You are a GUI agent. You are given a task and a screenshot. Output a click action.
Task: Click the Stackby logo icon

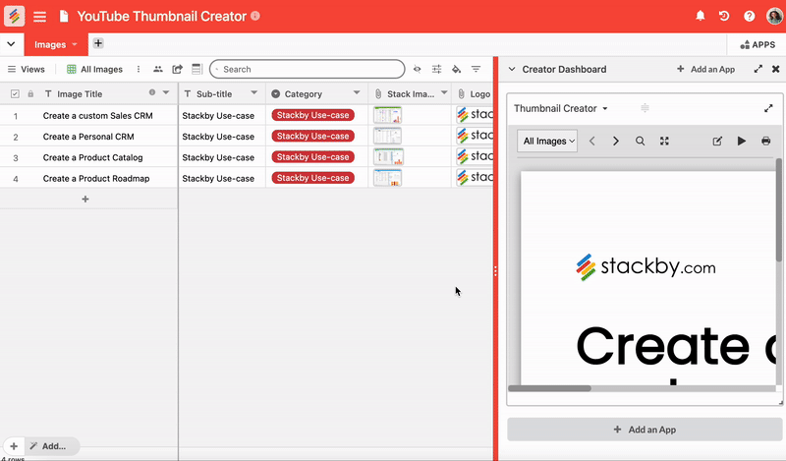(14, 16)
